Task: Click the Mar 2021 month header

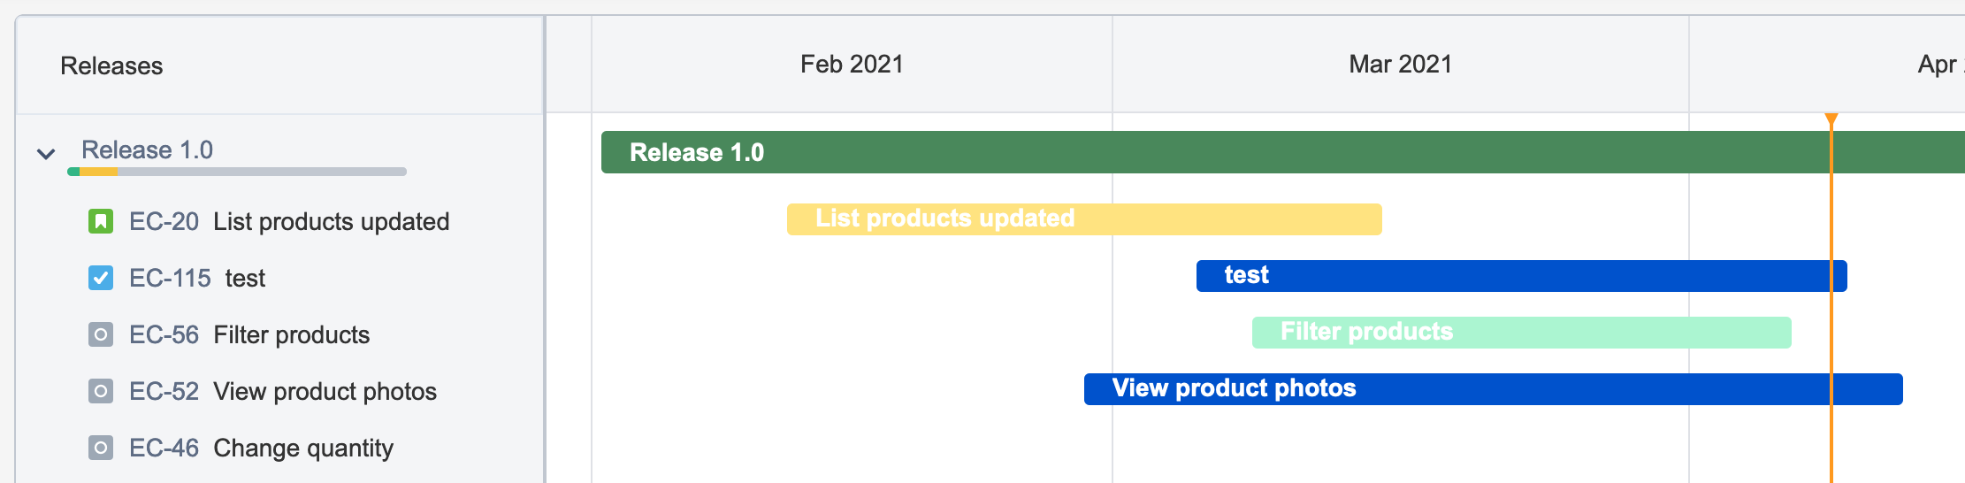Action: pos(1400,64)
